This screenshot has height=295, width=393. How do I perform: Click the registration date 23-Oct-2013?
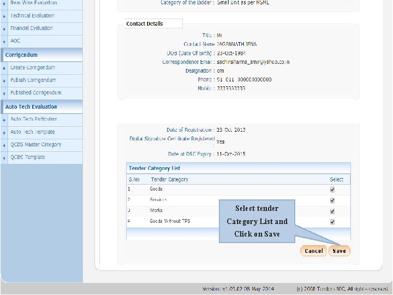(x=231, y=129)
